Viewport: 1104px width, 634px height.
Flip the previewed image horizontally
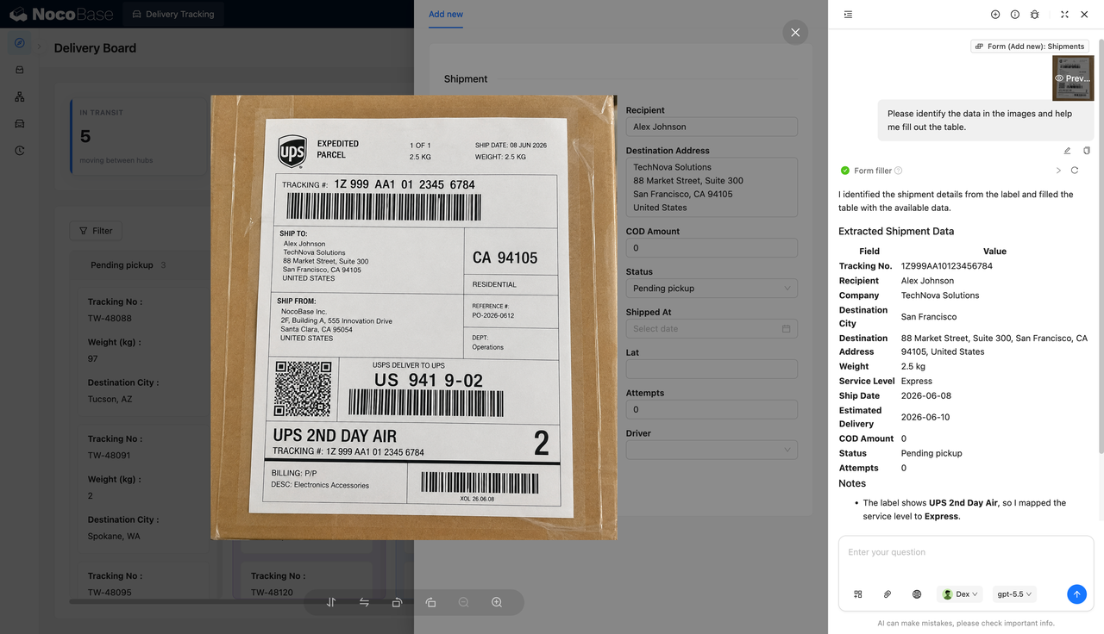[364, 602]
